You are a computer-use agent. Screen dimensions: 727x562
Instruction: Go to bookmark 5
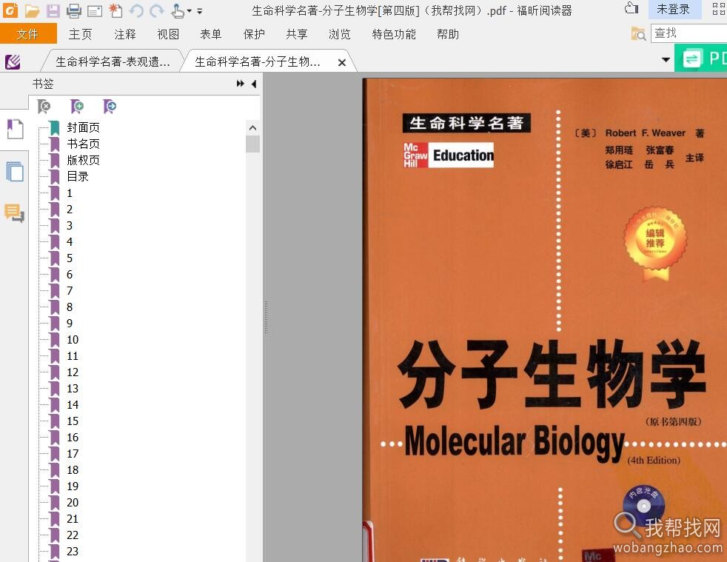70,258
